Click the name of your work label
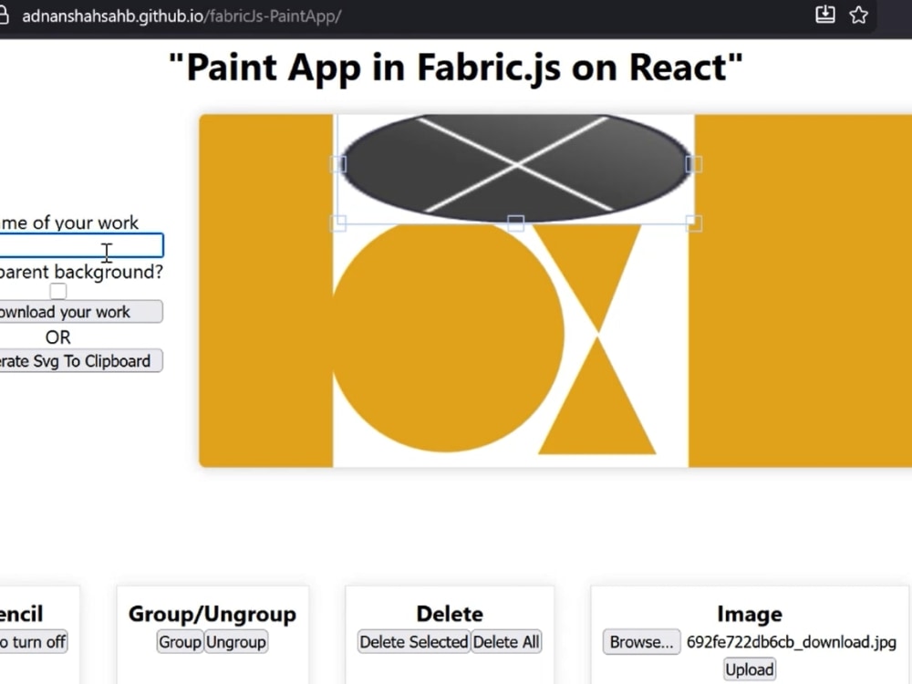The width and height of the screenshot is (912, 684). [69, 223]
